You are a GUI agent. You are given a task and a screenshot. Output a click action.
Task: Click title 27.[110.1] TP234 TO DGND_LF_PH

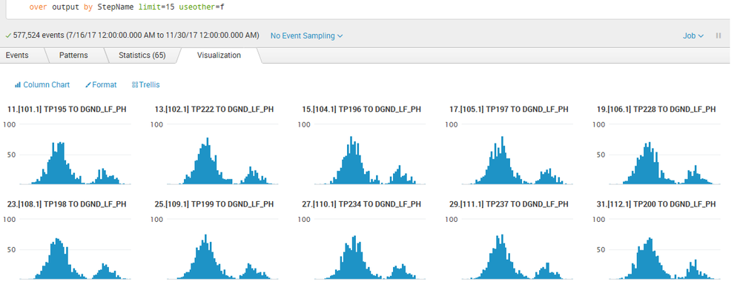pos(362,204)
